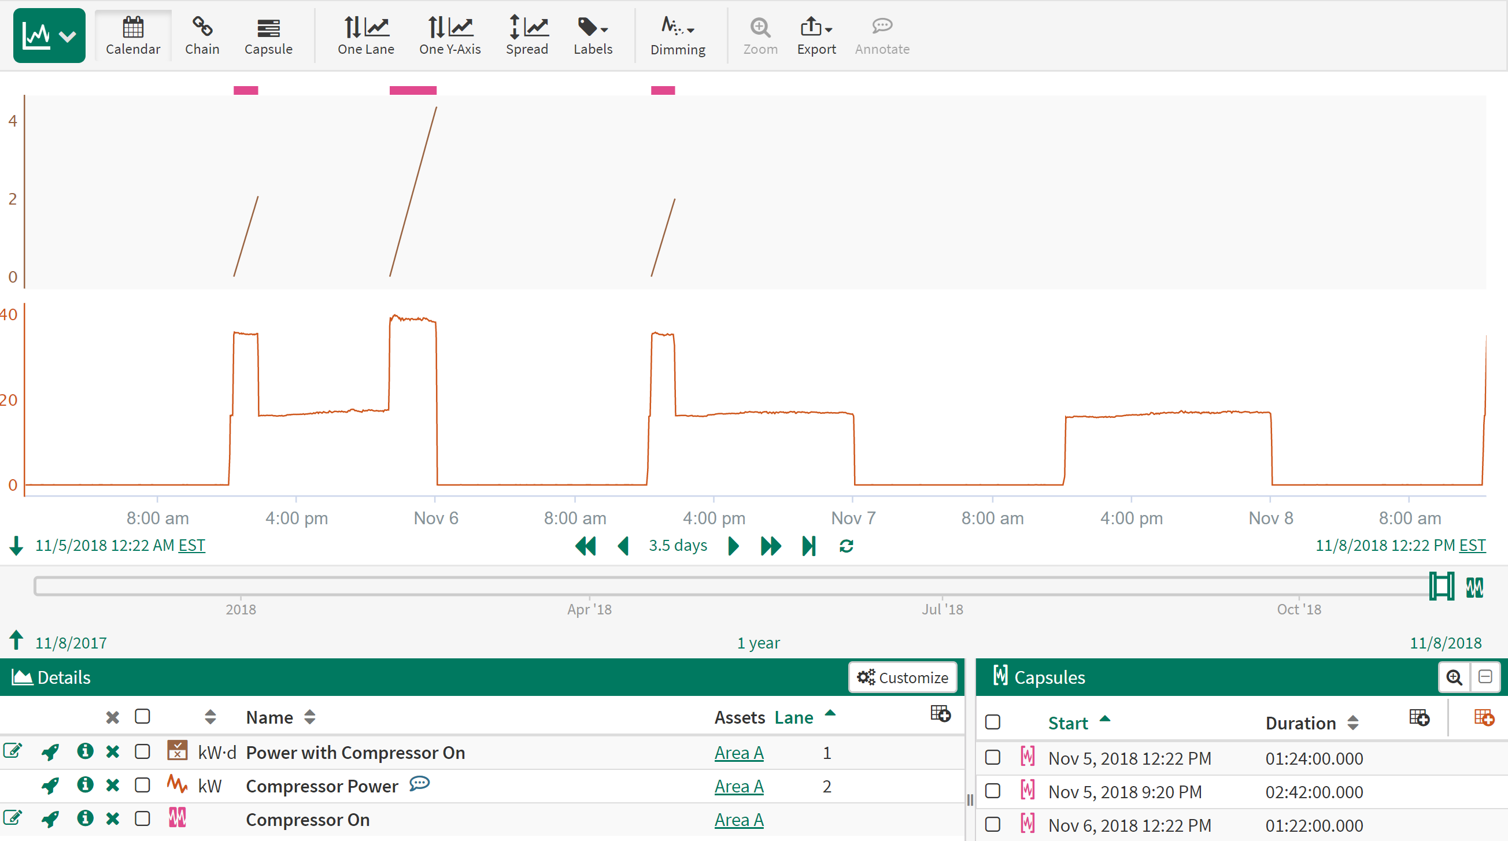
Task: Remove Power with Compressor On from details
Action: click(113, 752)
